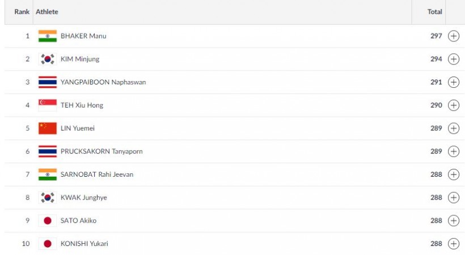Viewport: 465px width, 255px height.
Task: Sort by the Total column header
Action: pyautogui.click(x=435, y=12)
